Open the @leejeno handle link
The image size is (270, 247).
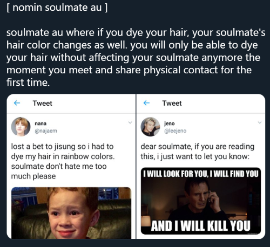click(x=175, y=131)
